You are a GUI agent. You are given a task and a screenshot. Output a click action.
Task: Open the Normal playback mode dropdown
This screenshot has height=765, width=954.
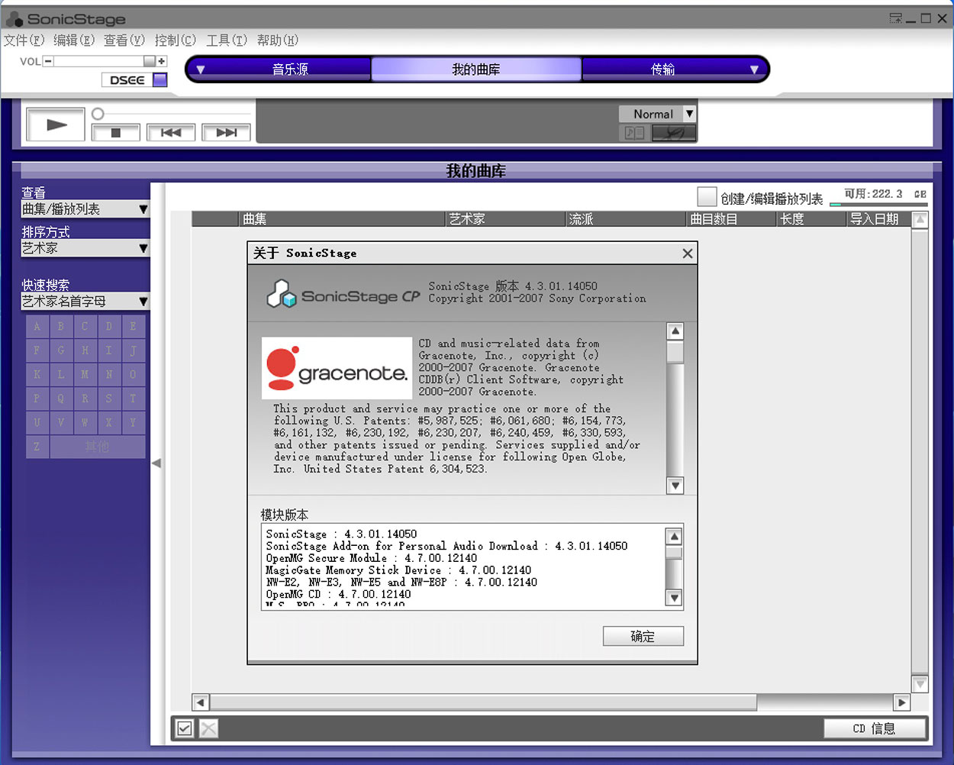688,114
